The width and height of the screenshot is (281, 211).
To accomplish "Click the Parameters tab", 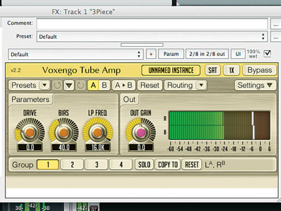I will click(30, 99).
